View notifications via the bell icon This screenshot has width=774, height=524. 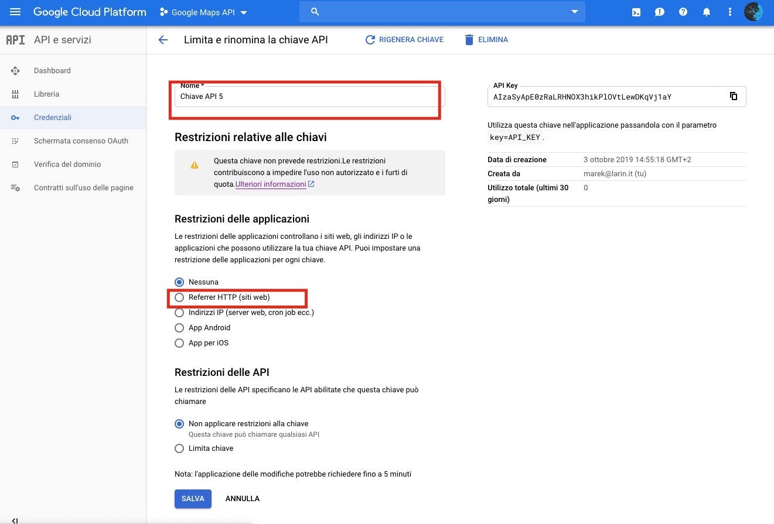point(706,12)
